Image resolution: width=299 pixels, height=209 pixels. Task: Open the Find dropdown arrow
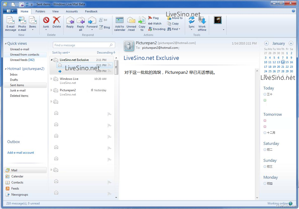click(x=180, y=29)
